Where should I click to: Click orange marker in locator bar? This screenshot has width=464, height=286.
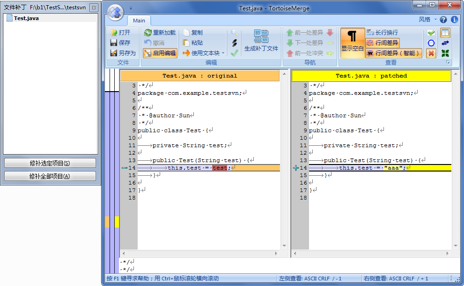[107, 222]
